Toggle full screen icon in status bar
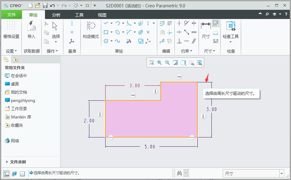The image size is (291, 180). pyautogui.click(x=22, y=174)
